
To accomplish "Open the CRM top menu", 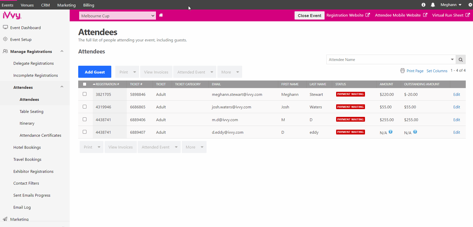I will click(x=45, y=5).
